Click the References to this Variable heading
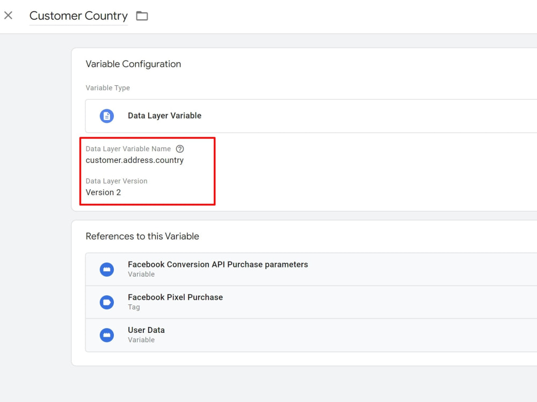The width and height of the screenshot is (537, 402). (142, 236)
